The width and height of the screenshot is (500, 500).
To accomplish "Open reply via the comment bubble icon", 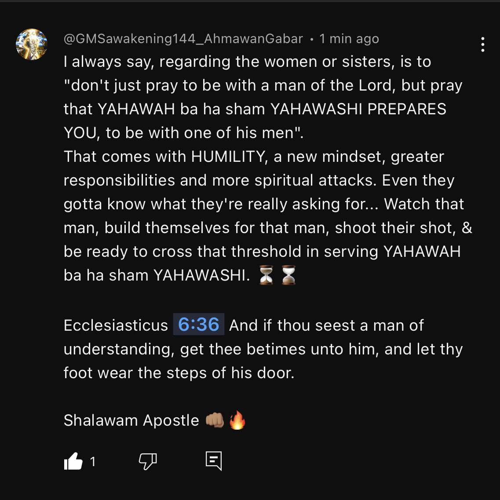I will tap(214, 461).
